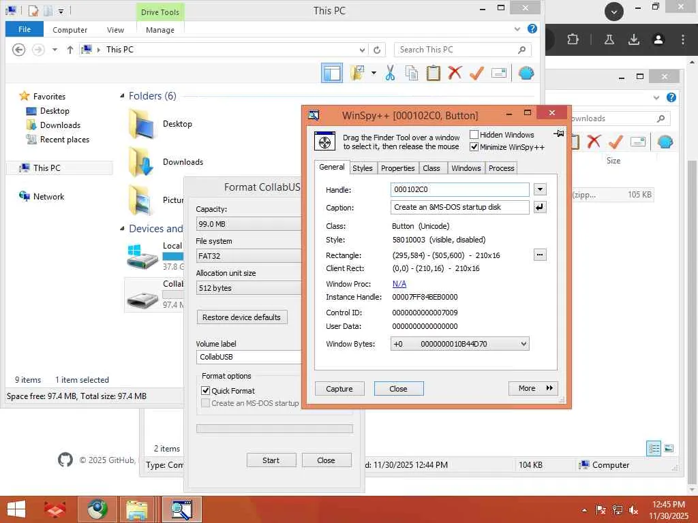Screen dimensions: 698x523
Task: Click the Search This PC box
Action: (x=463, y=50)
